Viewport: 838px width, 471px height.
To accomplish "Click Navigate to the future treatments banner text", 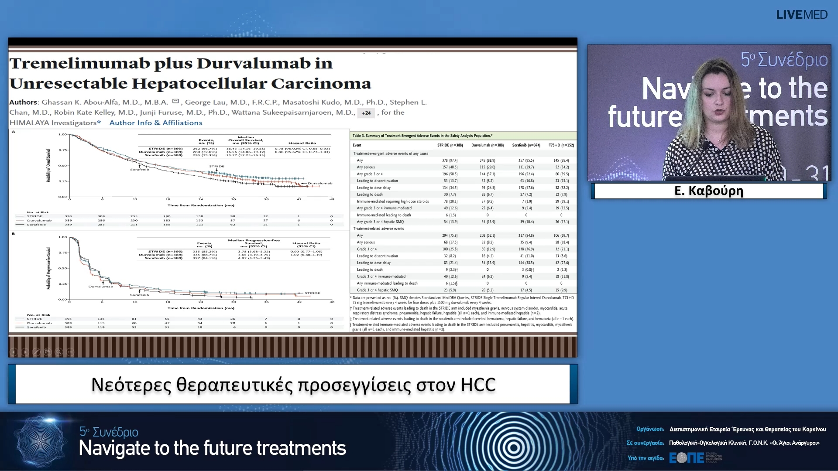I will pyautogui.click(x=212, y=448).
